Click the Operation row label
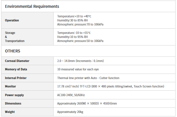177x117 pixels. 12,20
